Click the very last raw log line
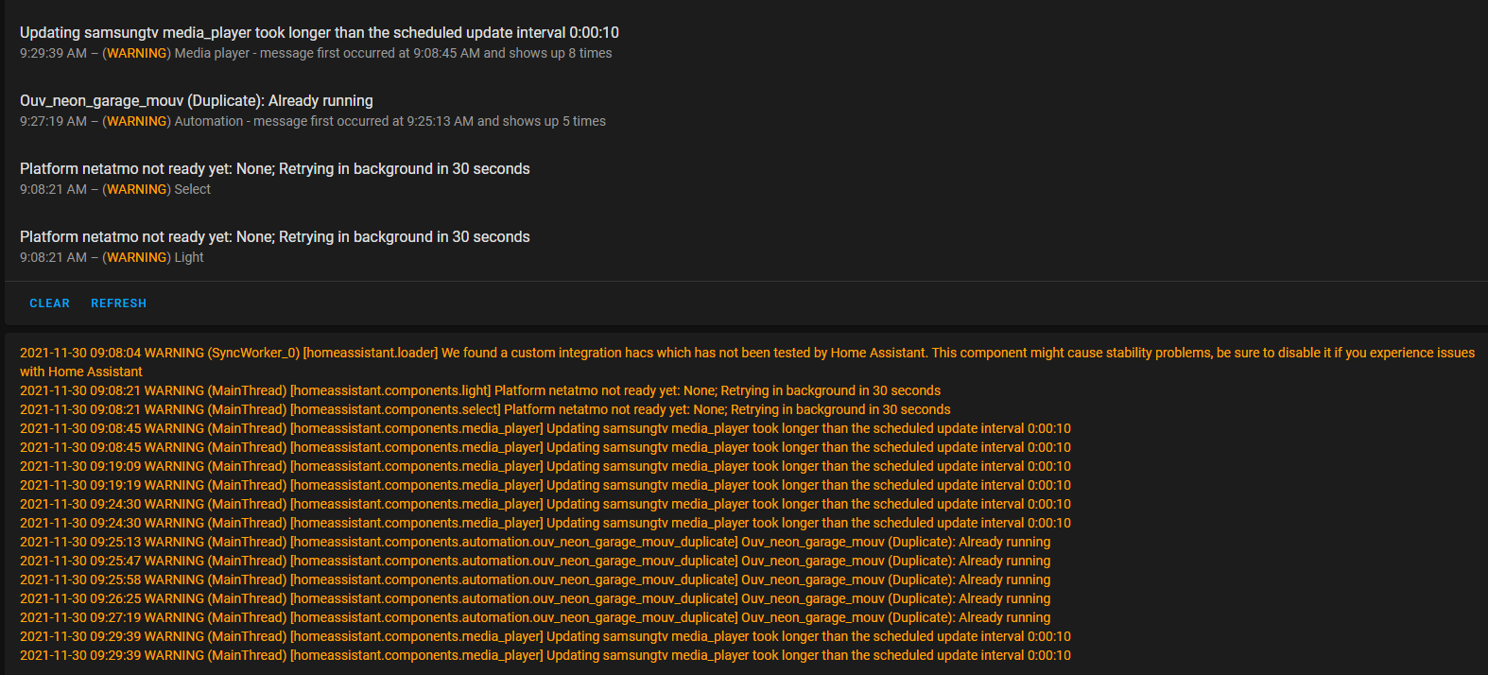Image resolution: width=1488 pixels, height=675 pixels. pos(545,655)
